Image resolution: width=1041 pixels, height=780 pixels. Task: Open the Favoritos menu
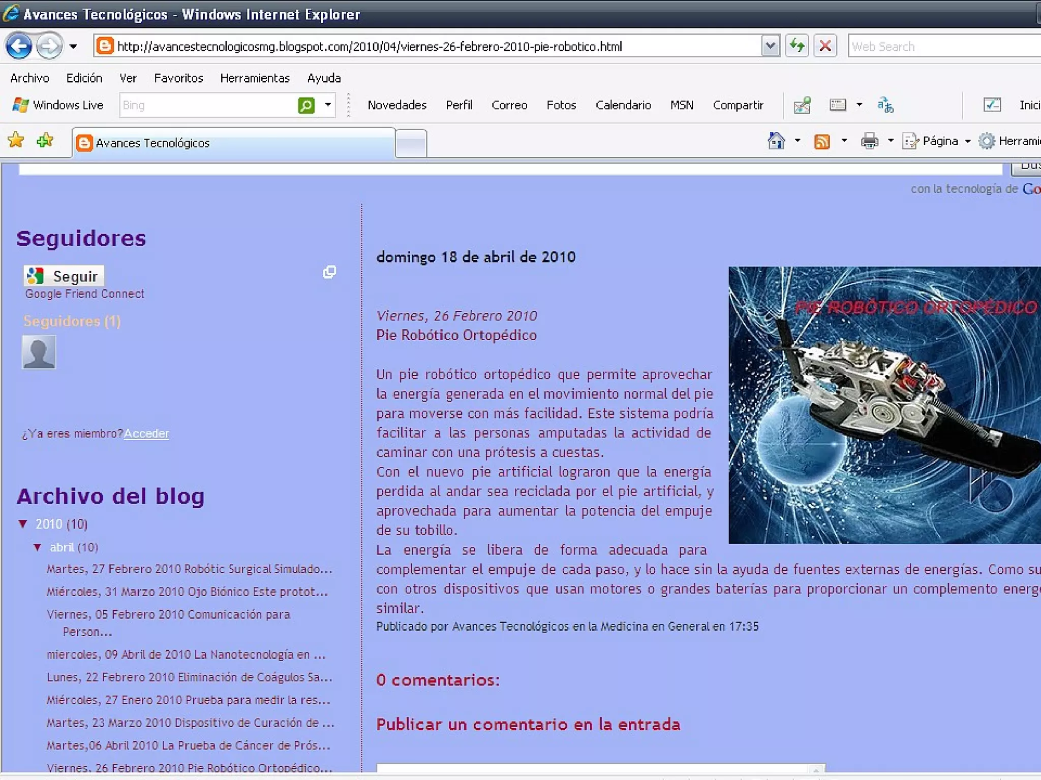click(178, 78)
